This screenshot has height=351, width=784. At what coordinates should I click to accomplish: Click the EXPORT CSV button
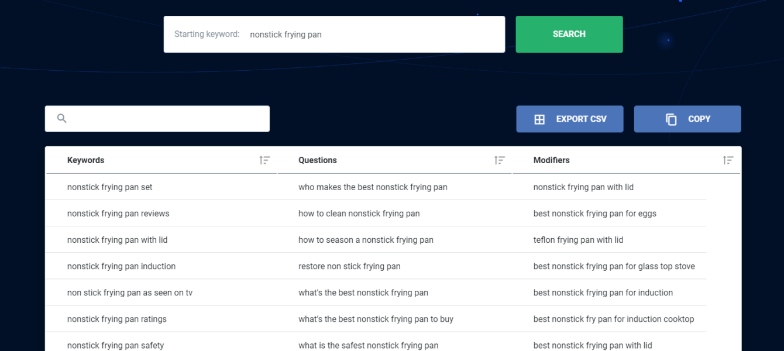click(x=569, y=119)
